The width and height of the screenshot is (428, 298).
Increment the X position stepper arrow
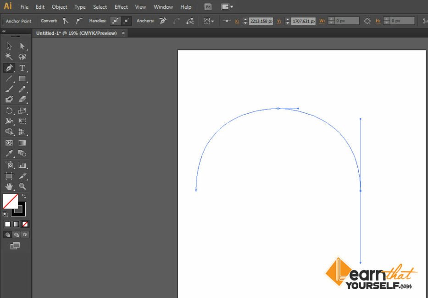(245, 19)
